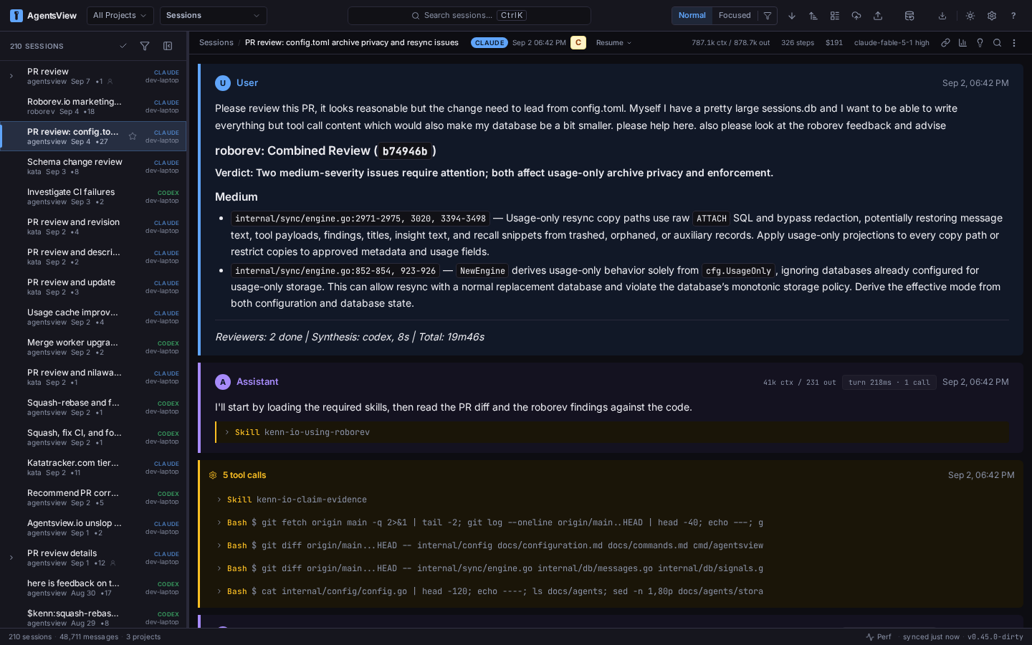Viewport: 1032px width, 645px height.
Task: Click the list layout icon in top toolbar
Action: [x=835, y=15]
